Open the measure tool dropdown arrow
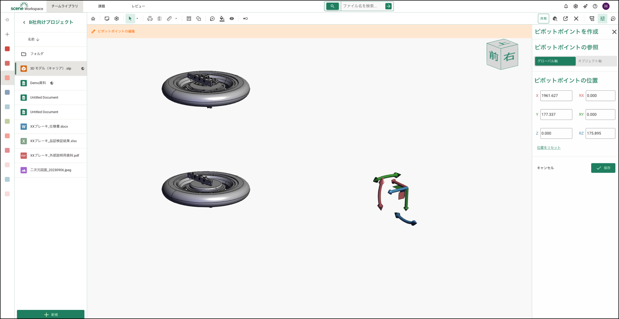Viewport: 619px width, 319px height. point(176,18)
